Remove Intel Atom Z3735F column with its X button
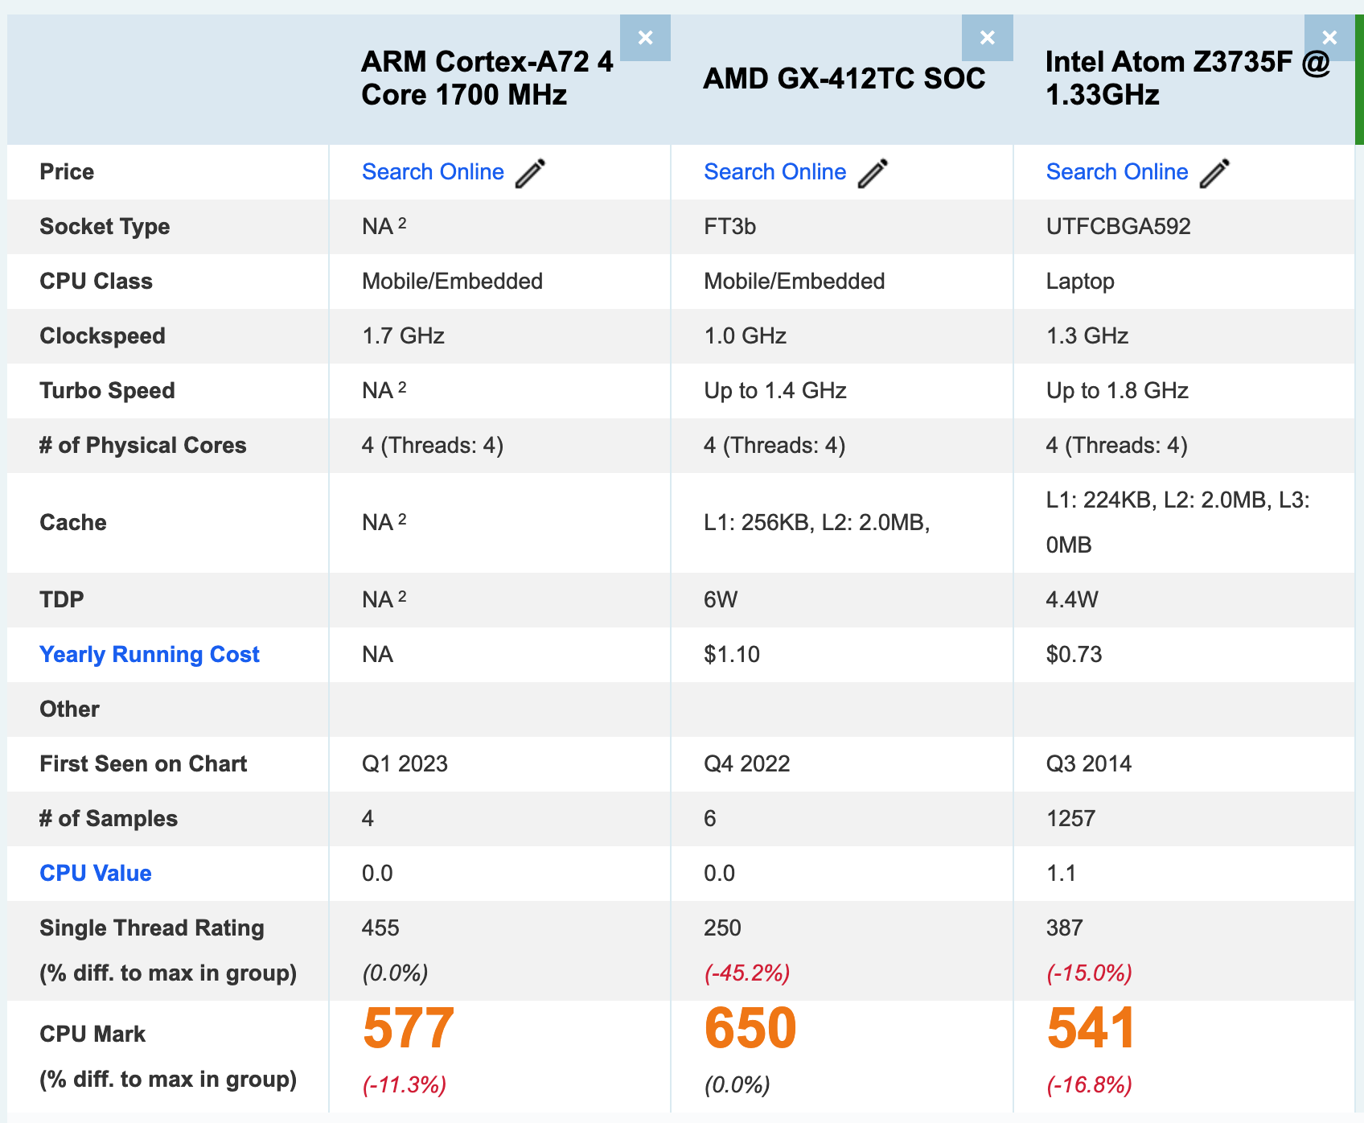This screenshot has height=1123, width=1364. (1329, 38)
